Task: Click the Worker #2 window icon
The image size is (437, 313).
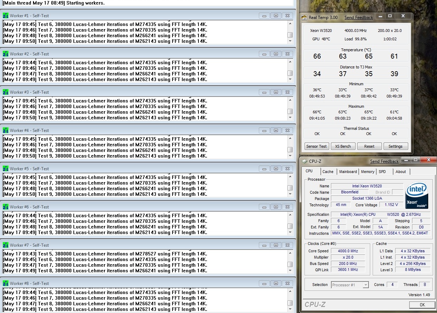Action: [x=6, y=54]
